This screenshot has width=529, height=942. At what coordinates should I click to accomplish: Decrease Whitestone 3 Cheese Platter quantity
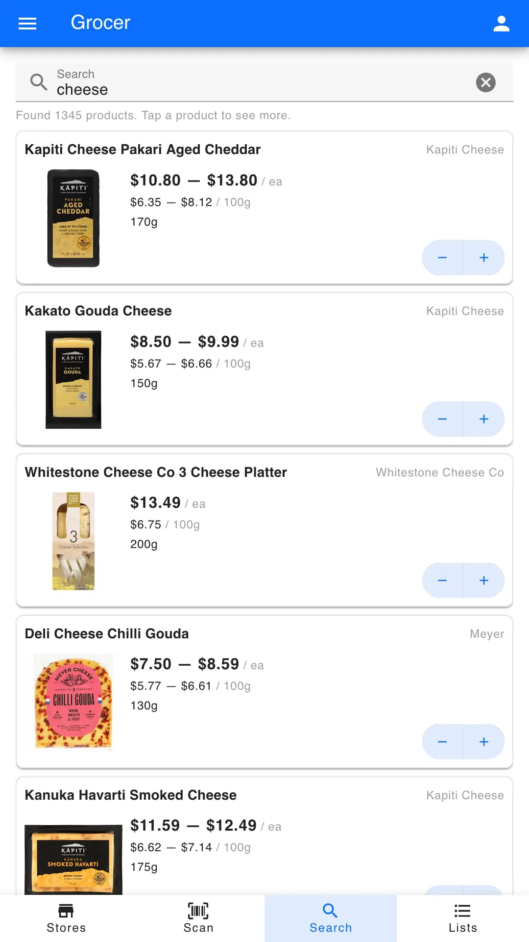442,580
